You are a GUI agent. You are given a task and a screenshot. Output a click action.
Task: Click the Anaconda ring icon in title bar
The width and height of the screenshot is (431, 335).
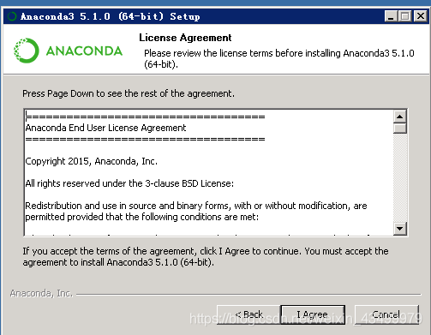[12, 16]
